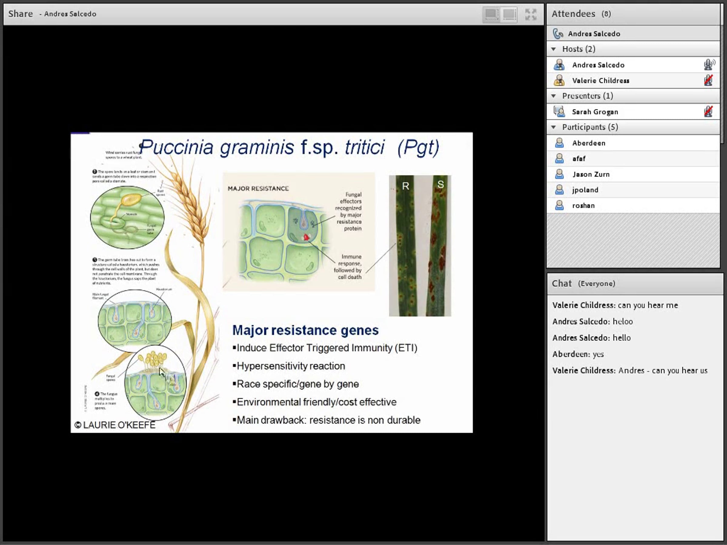The image size is (727, 545).
Task: Toggle full screen using the four-arrows icon
Action: [530, 14]
